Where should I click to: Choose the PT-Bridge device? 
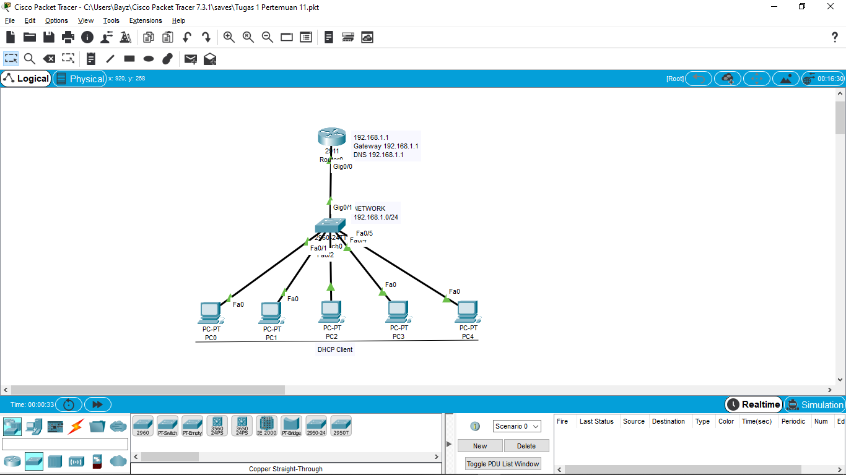[291, 426]
